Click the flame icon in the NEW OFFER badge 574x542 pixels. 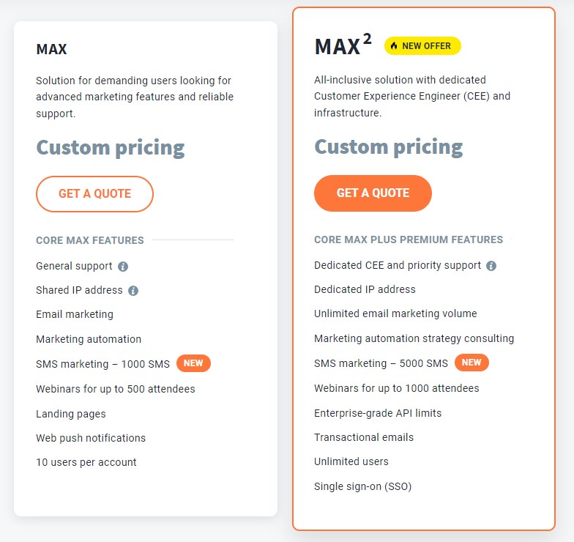click(x=394, y=46)
